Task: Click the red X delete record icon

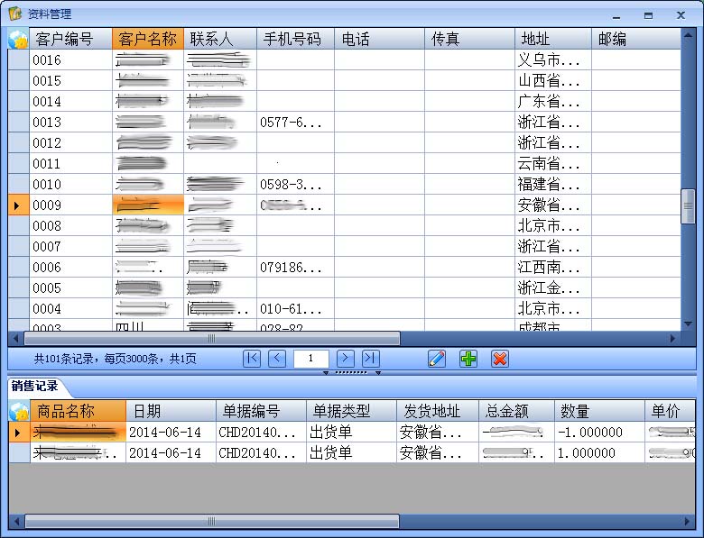Action: 500,359
